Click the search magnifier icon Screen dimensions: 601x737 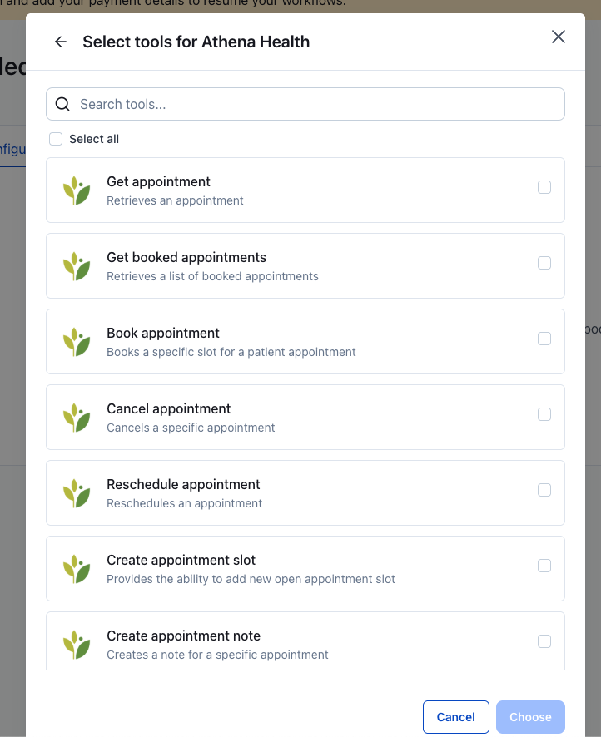pos(62,104)
